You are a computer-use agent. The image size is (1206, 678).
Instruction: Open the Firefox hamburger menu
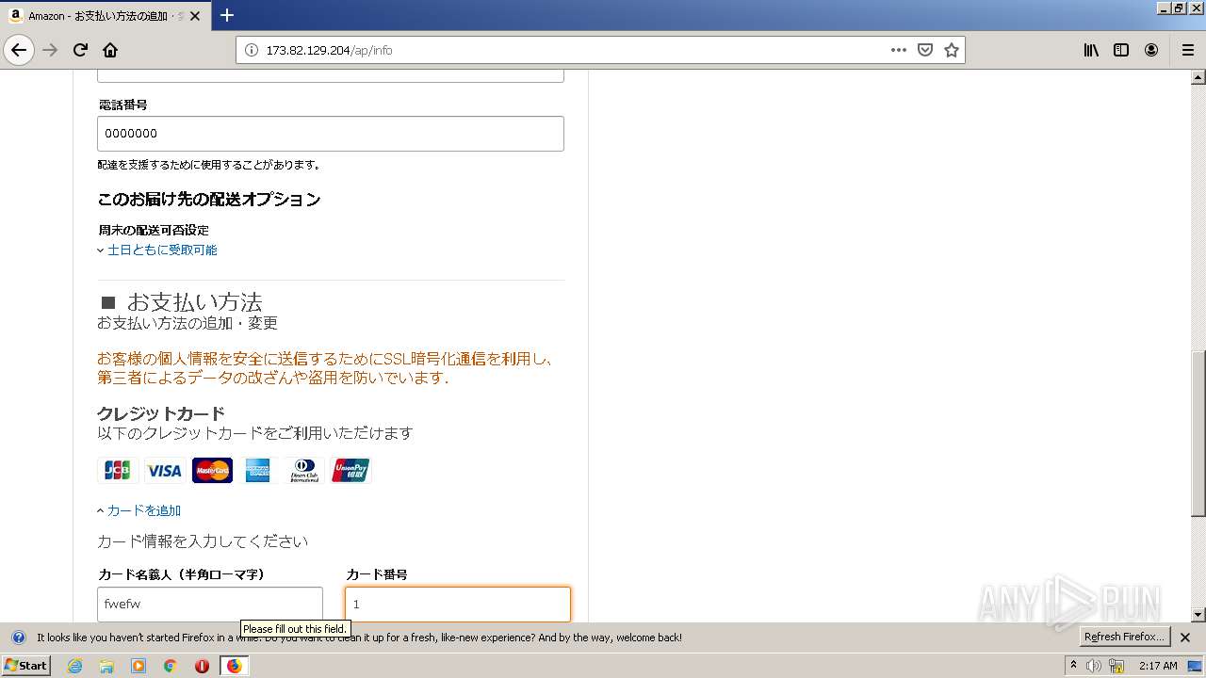1187,50
